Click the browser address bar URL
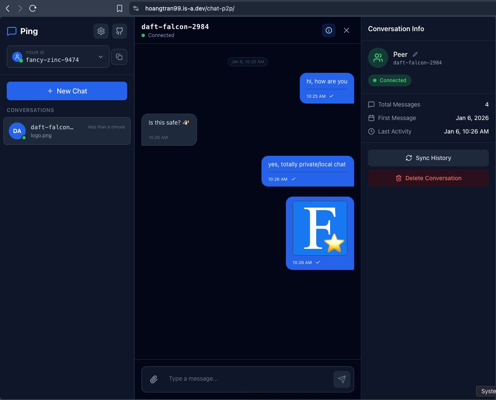This screenshot has width=496, height=400. point(190,8)
